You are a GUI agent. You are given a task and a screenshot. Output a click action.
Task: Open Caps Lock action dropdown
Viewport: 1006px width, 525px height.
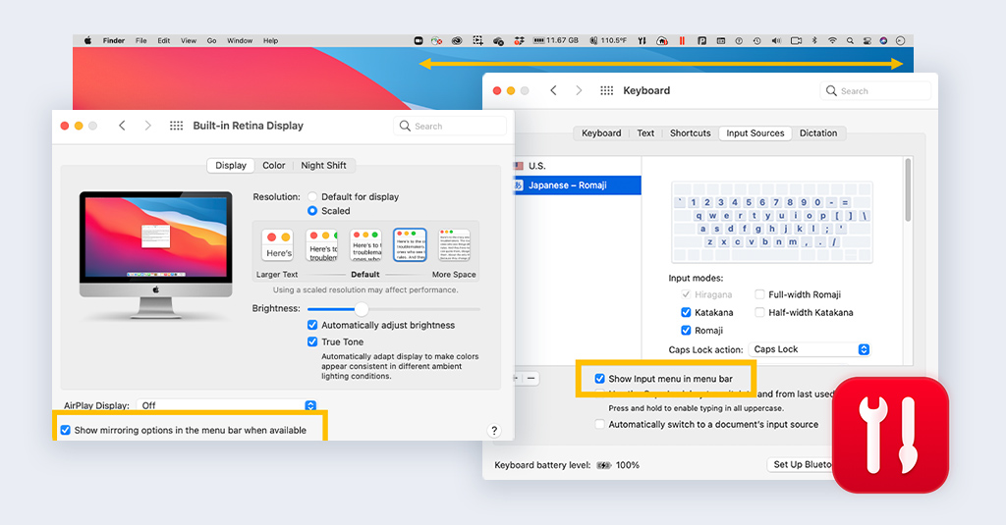(x=810, y=349)
